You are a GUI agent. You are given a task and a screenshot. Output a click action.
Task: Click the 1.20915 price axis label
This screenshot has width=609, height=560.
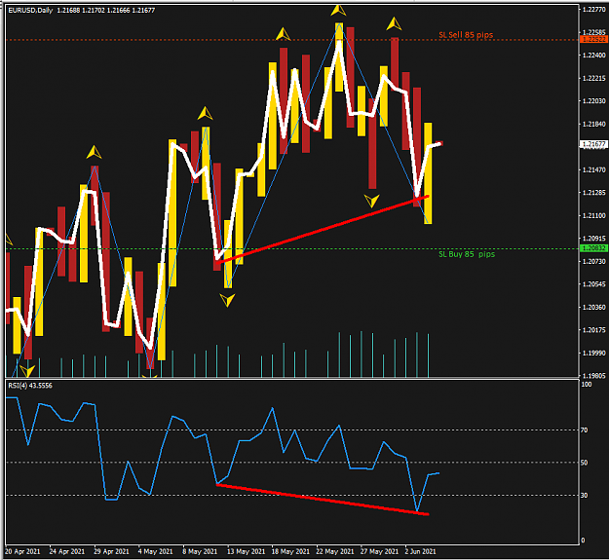tap(593, 239)
